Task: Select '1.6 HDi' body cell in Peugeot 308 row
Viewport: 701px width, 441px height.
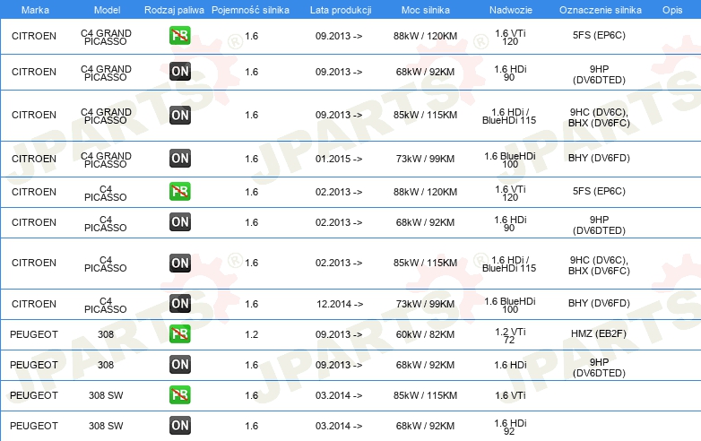Action: [510, 366]
